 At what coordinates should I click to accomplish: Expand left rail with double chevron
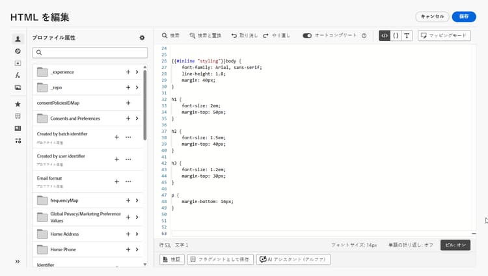tap(18, 262)
